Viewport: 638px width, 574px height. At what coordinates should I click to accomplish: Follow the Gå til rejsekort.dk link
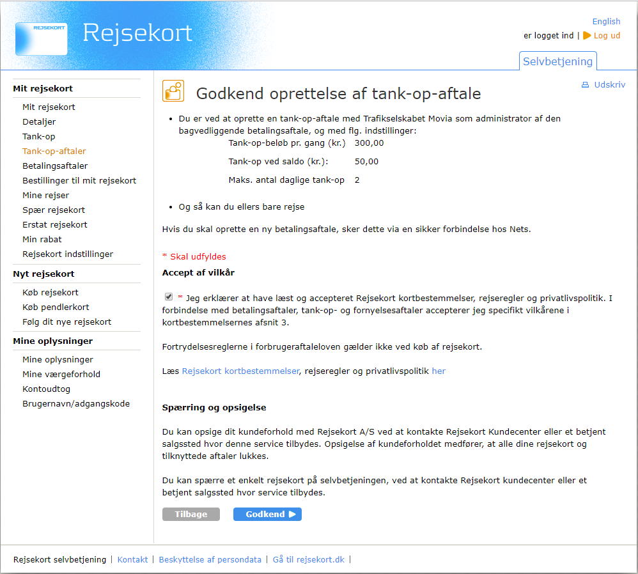(x=308, y=559)
